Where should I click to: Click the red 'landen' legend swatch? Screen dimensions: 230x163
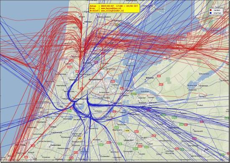point(210,10)
